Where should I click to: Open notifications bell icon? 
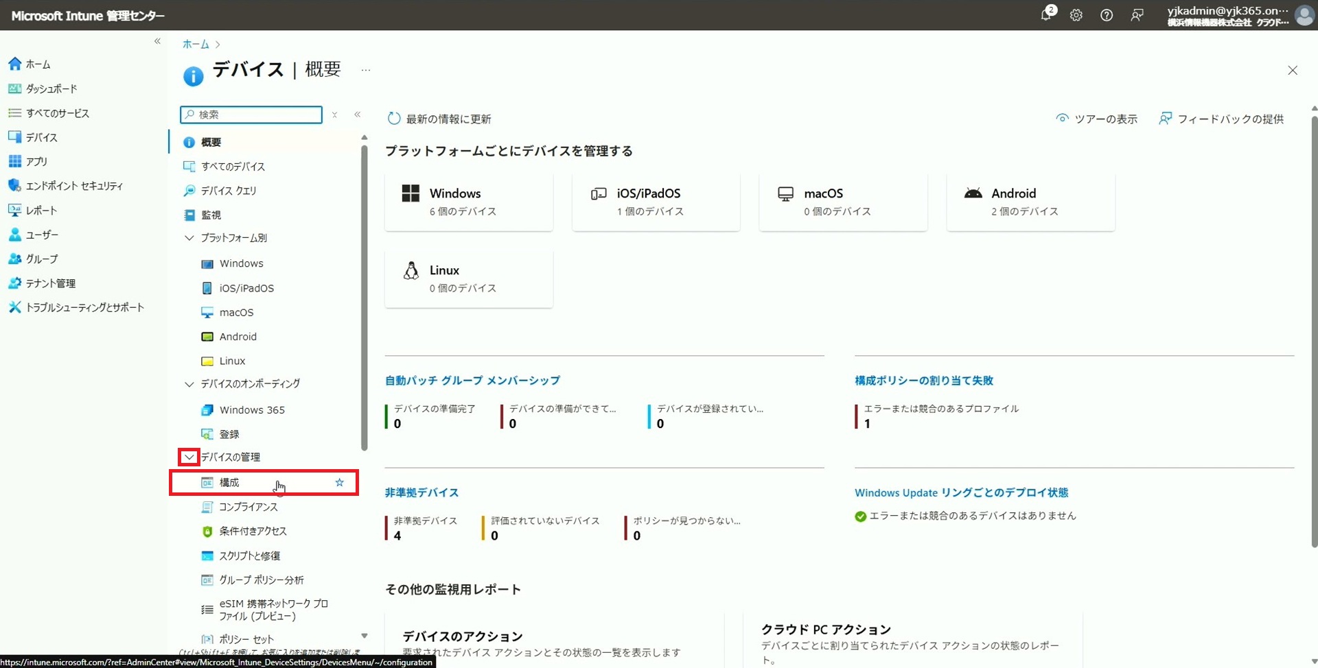pyautogui.click(x=1046, y=15)
